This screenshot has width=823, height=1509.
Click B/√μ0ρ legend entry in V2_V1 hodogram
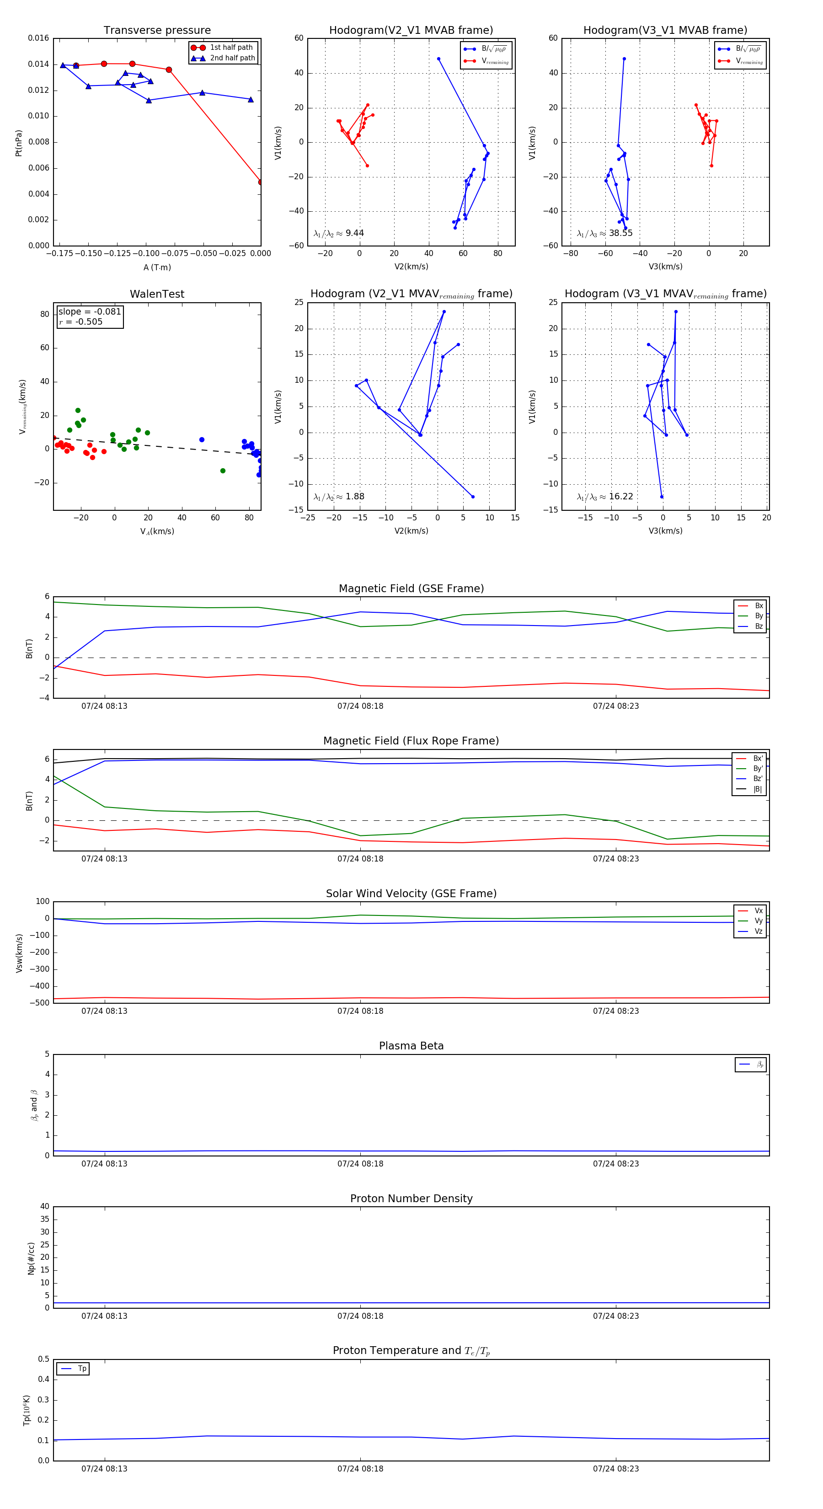(486, 49)
